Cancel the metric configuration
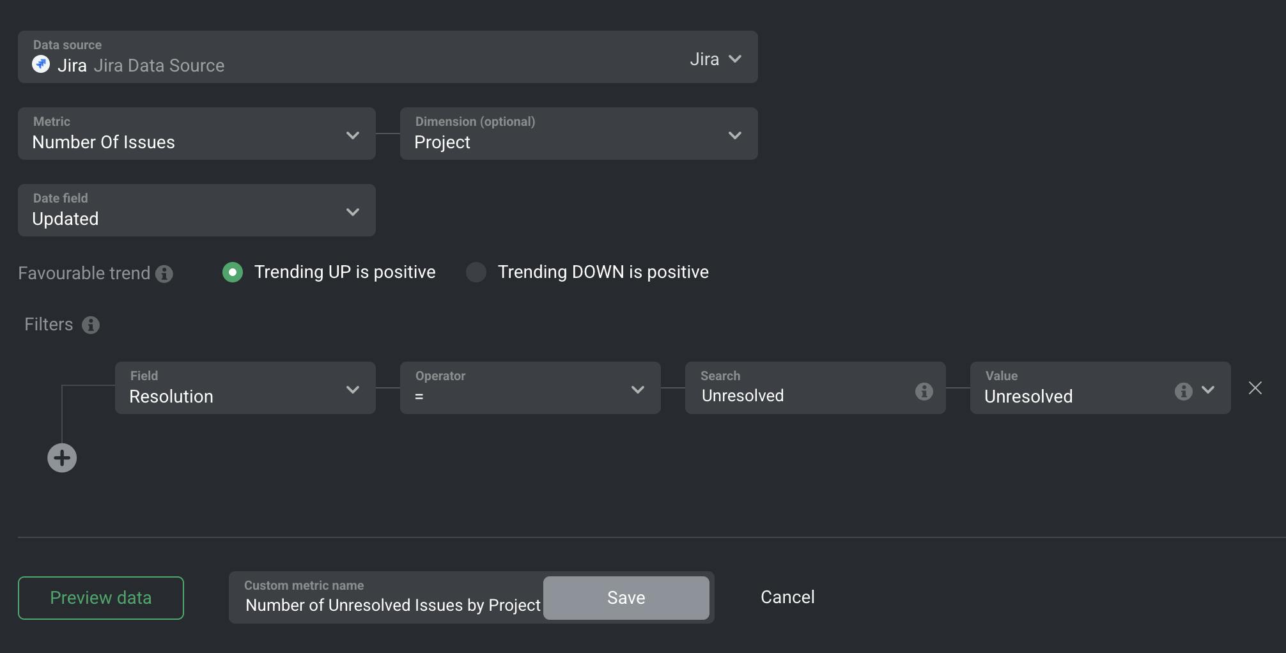 (787, 597)
